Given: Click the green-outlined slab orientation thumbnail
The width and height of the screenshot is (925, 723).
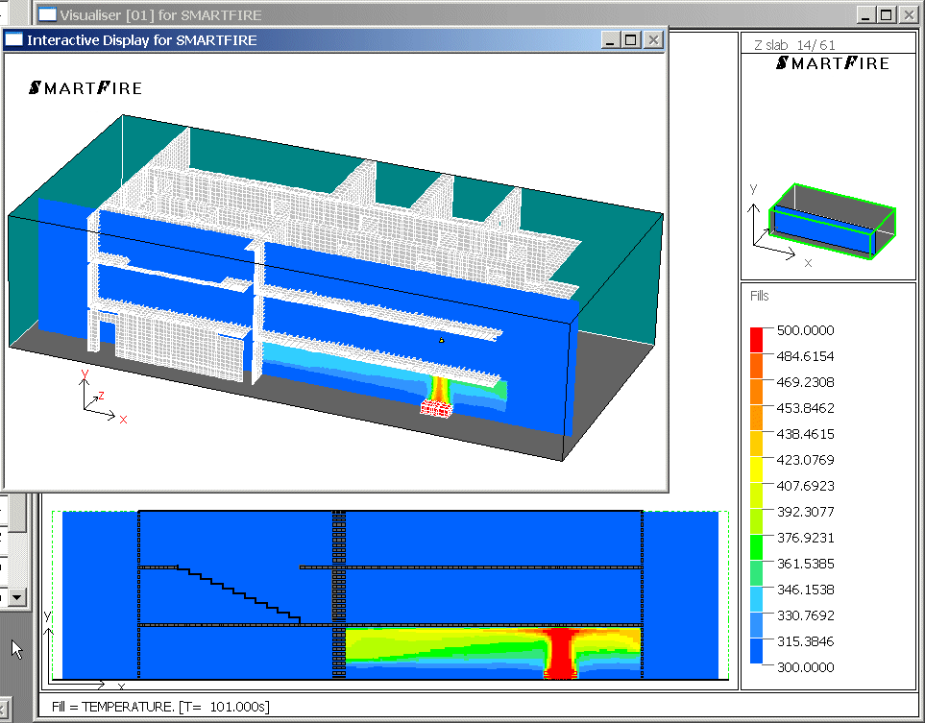Looking at the screenshot, I should click(x=833, y=221).
